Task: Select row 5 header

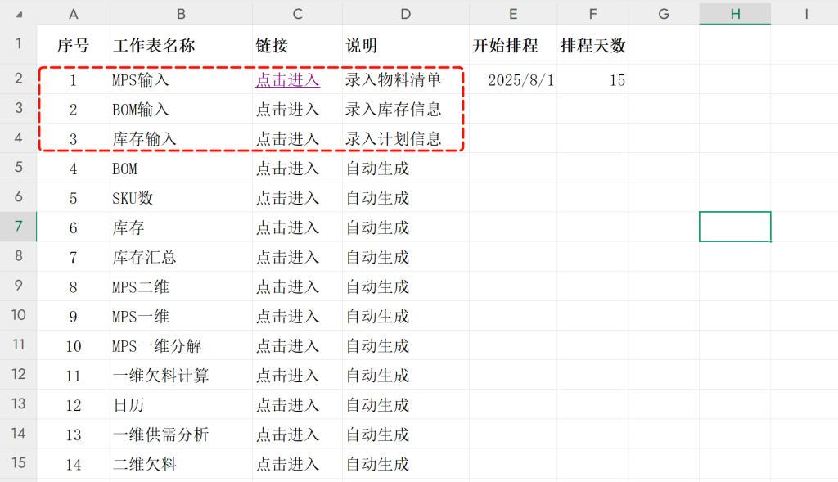Action: click(18, 167)
